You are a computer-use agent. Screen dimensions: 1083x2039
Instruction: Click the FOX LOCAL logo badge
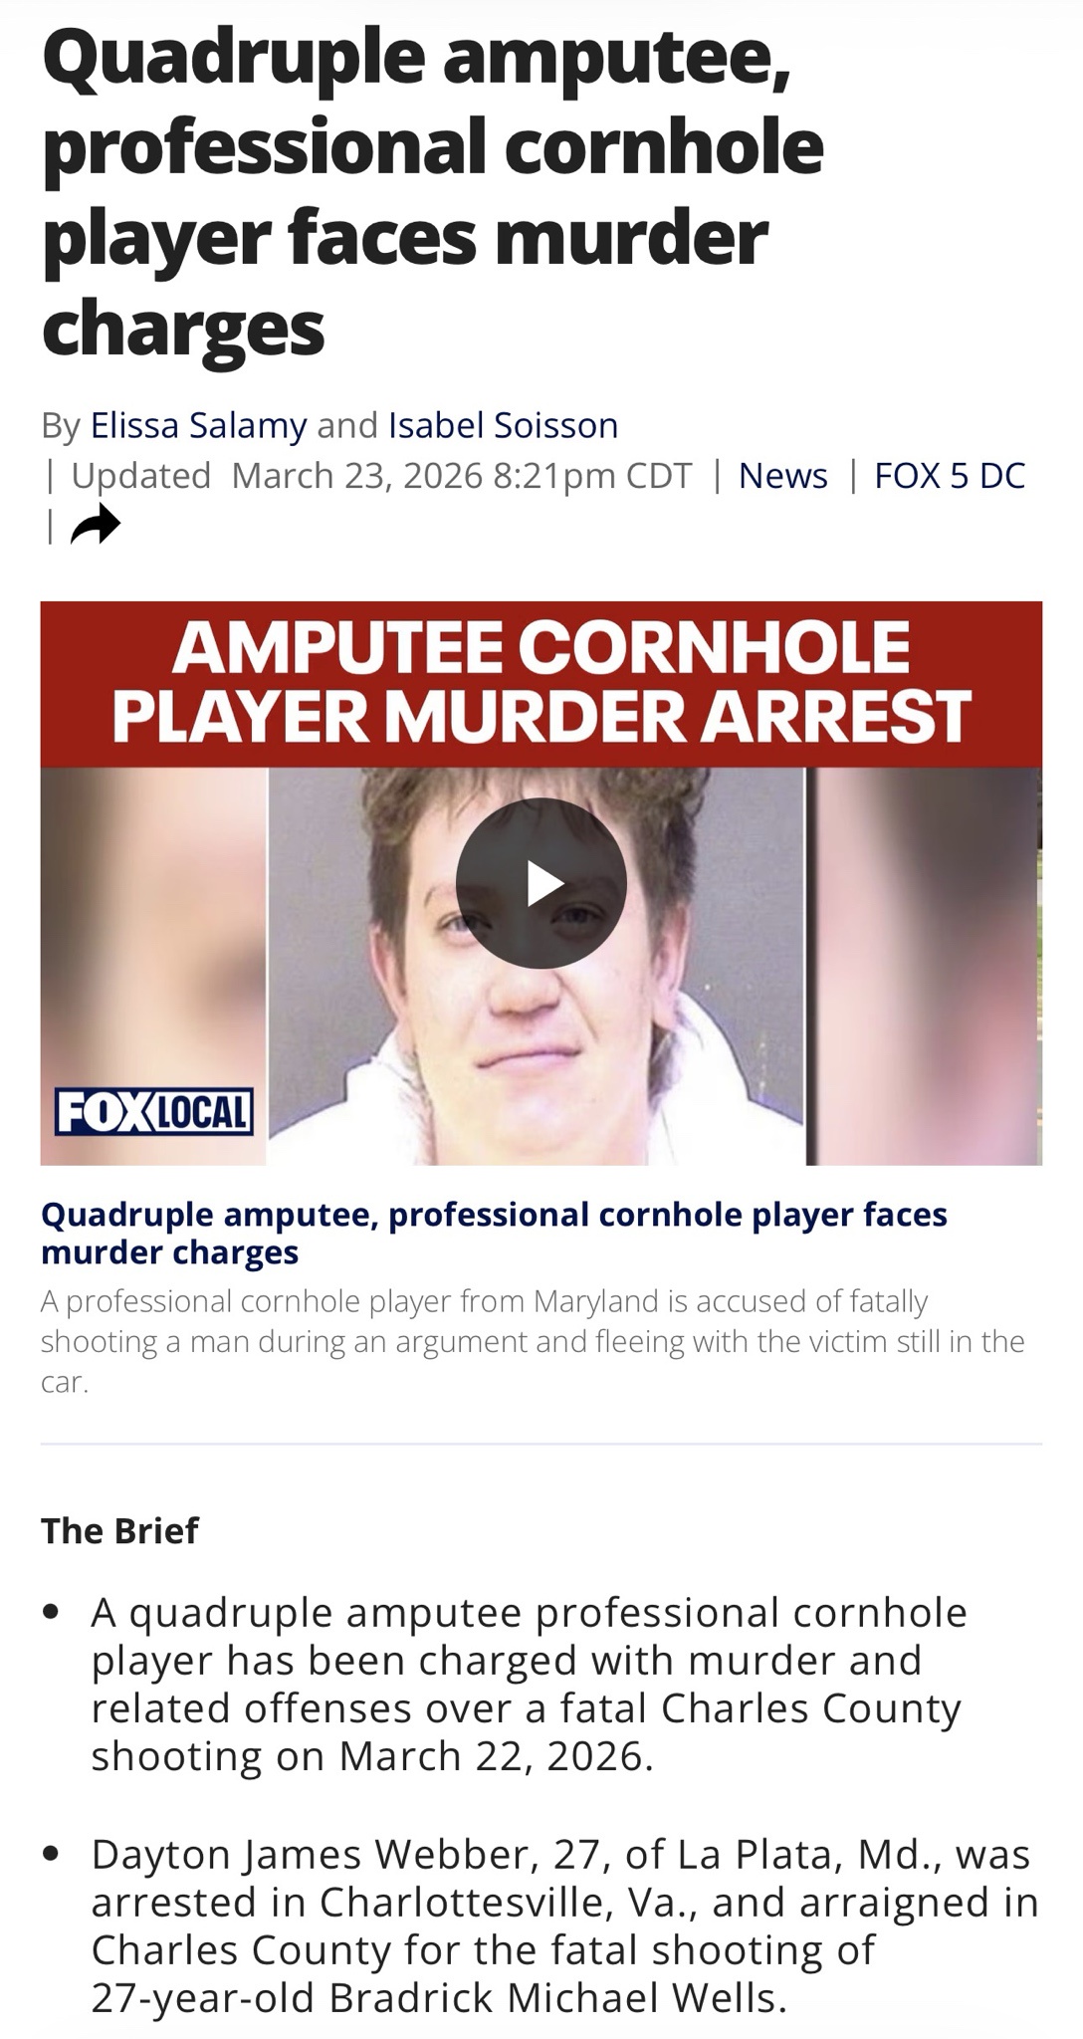[x=154, y=1112]
